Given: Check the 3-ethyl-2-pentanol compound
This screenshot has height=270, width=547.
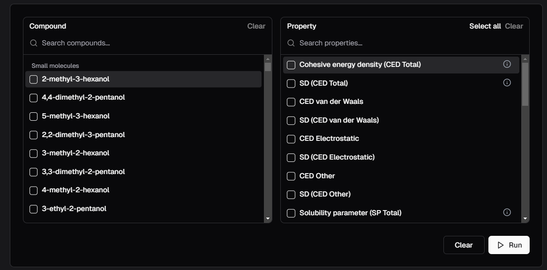Looking at the screenshot, I should (x=34, y=209).
